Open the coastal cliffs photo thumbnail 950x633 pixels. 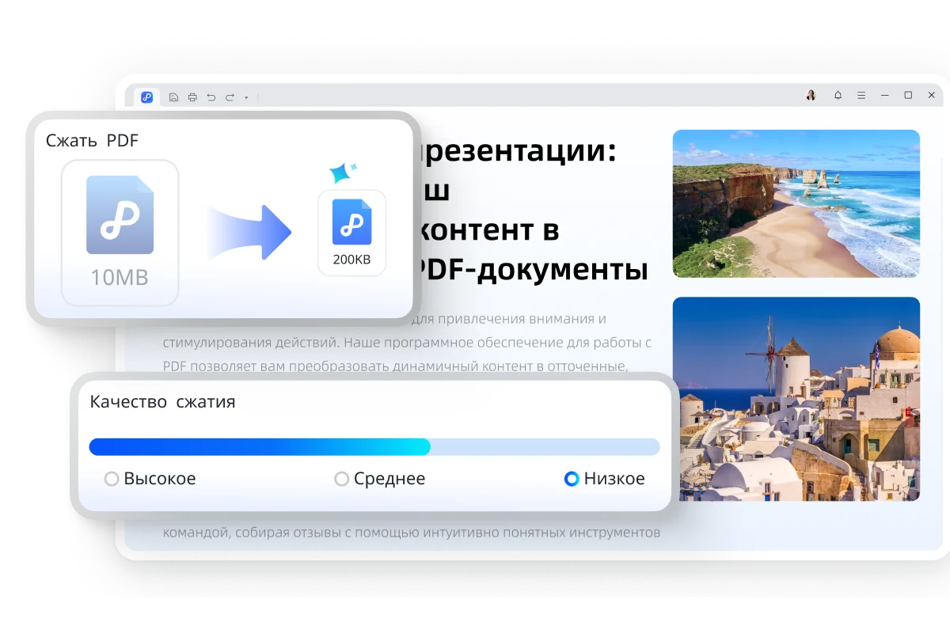[x=795, y=203]
